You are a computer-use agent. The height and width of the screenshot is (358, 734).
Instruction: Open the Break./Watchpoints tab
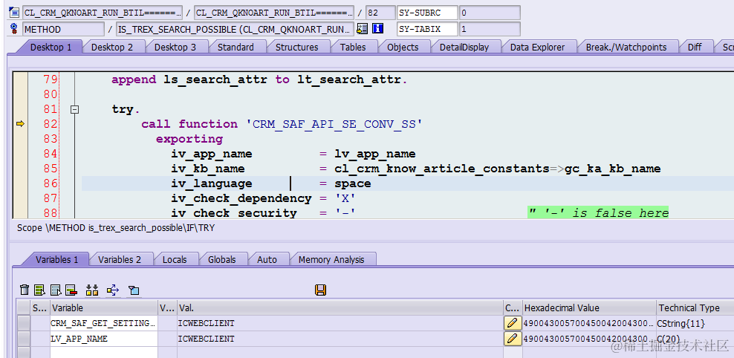[626, 48]
